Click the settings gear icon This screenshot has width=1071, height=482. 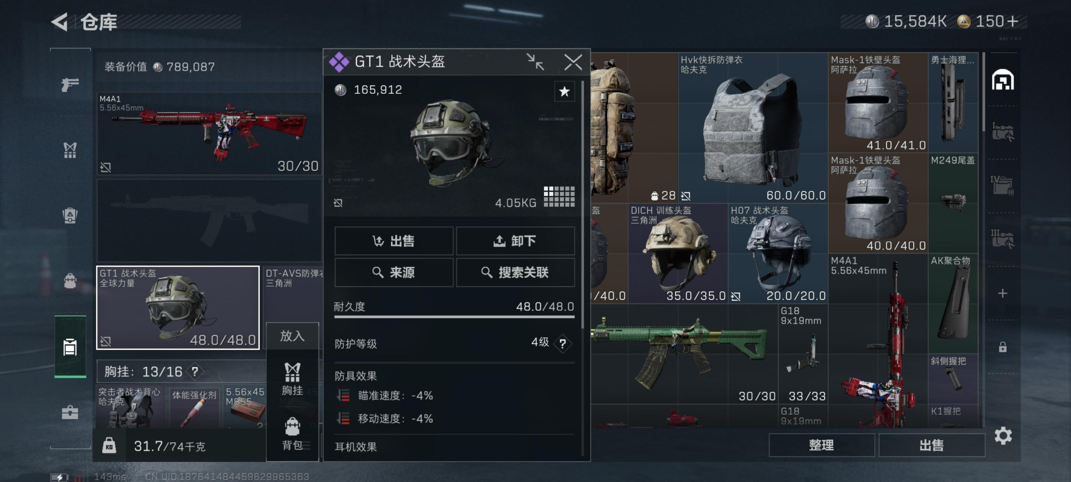1003,435
